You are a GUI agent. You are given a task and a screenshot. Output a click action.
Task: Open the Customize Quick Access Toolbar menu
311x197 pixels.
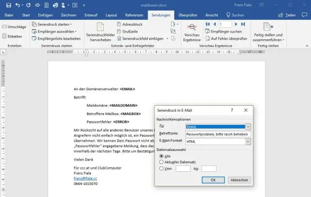[84, 5]
